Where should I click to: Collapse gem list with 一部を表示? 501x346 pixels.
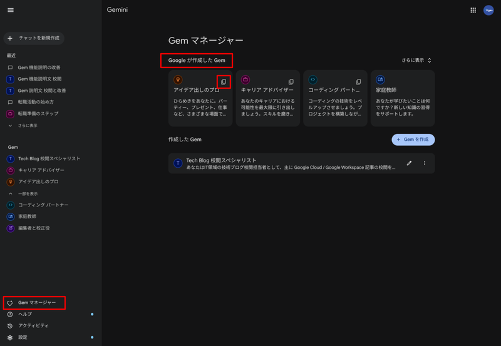[28, 194]
